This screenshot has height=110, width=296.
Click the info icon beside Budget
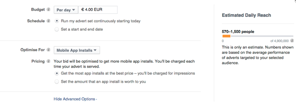(49, 9)
